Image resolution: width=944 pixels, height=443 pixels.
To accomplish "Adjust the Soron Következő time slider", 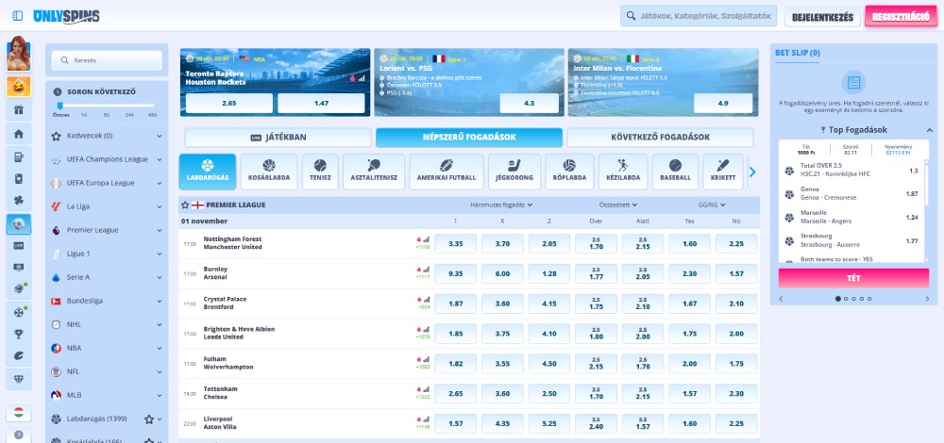I will point(61,106).
